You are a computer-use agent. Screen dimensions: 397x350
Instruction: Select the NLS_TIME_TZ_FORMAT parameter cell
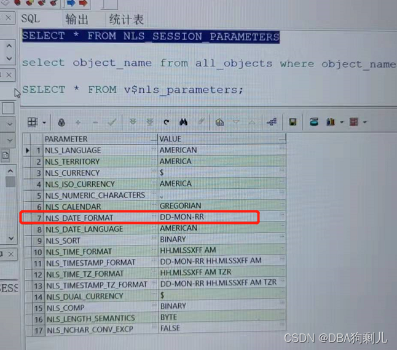click(101, 274)
